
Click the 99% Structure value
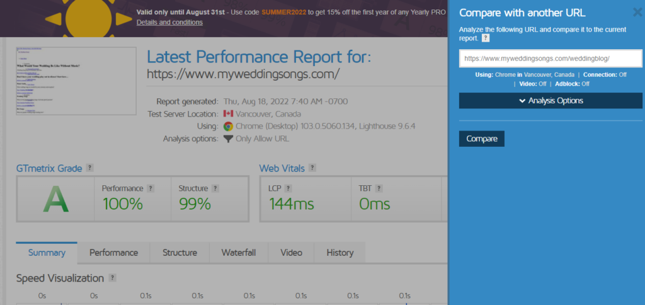195,204
